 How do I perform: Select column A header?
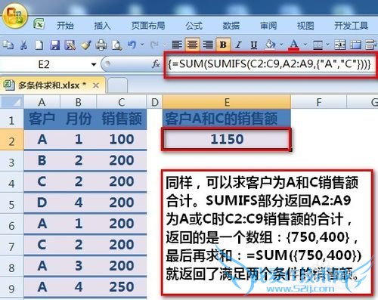[x=42, y=102]
